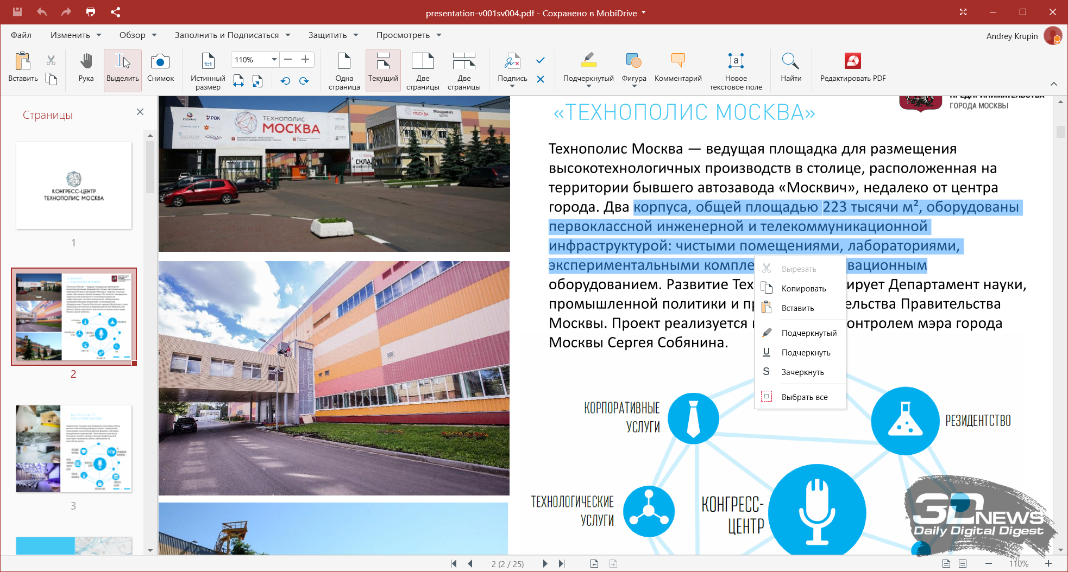1068x572 pixels.
Task: Click the Подпись signature tool
Action: tap(512, 67)
